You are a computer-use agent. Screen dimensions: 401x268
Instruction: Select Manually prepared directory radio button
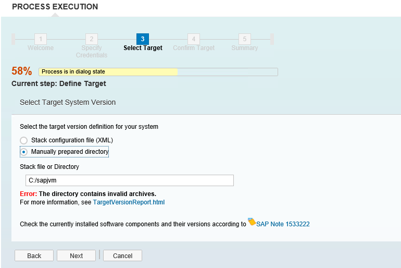24,152
